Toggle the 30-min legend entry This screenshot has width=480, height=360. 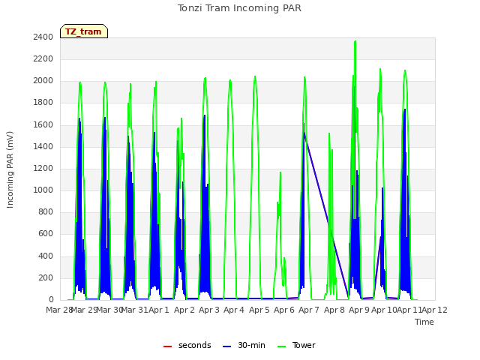(x=244, y=345)
